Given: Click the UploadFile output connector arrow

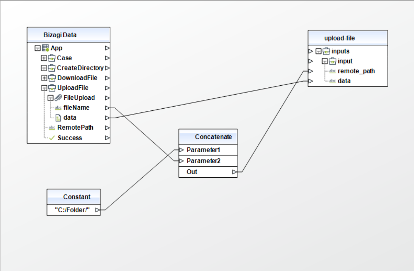Looking at the screenshot, I should [107, 88].
